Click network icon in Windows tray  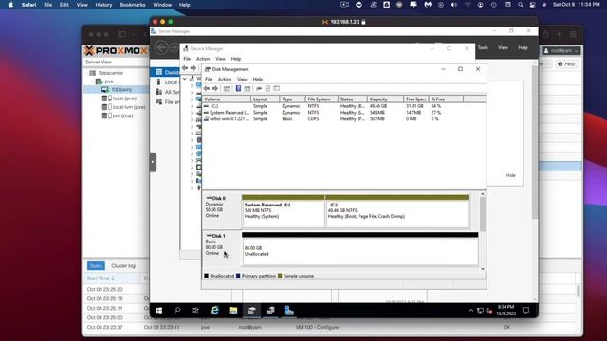tap(480, 311)
